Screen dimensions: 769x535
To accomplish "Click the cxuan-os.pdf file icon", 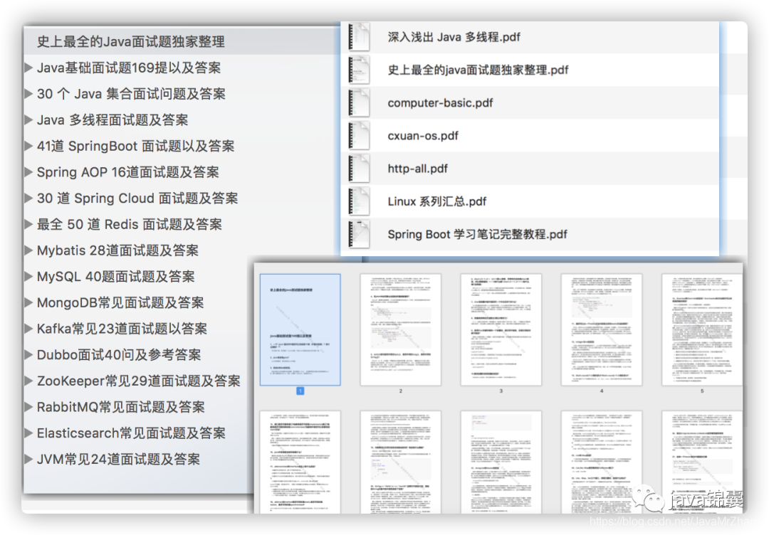I will coord(358,136).
